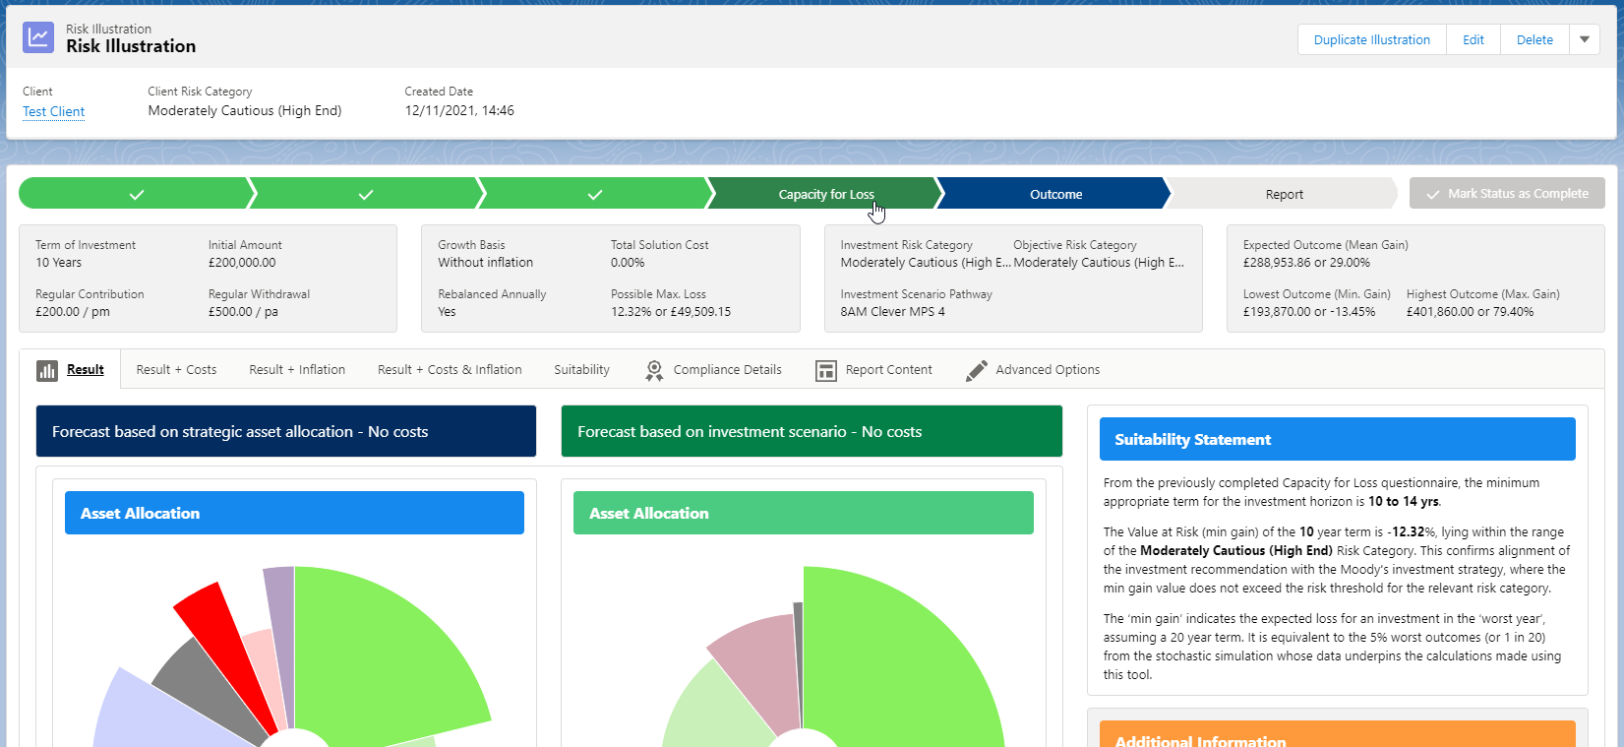Open the Result tab bar-chart icon
Image resolution: width=1624 pixels, height=747 pixels.
(47, 370)
